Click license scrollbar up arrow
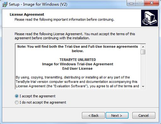Screen dimensions: 161x124 click(x=143, y=47)
